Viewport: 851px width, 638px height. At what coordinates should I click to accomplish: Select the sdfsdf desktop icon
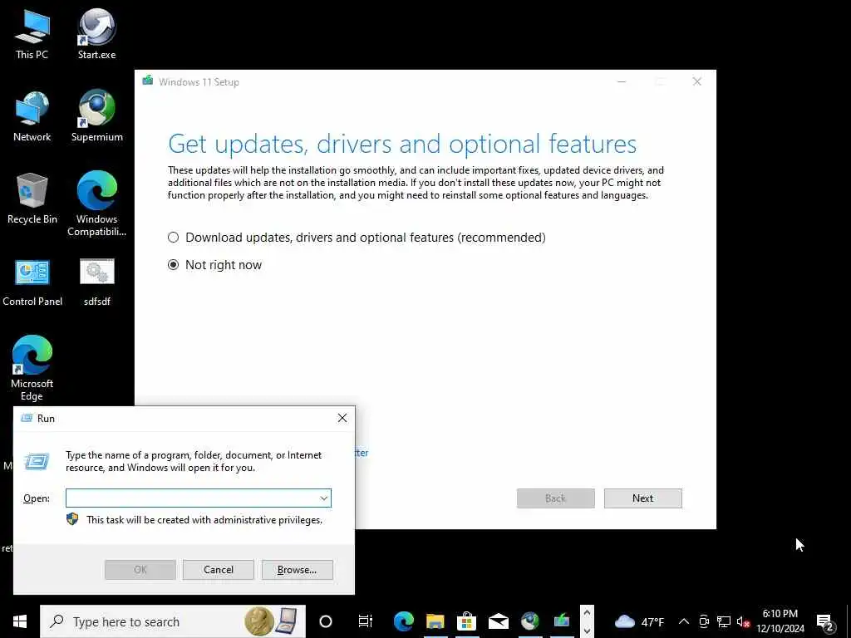point(96,282)
